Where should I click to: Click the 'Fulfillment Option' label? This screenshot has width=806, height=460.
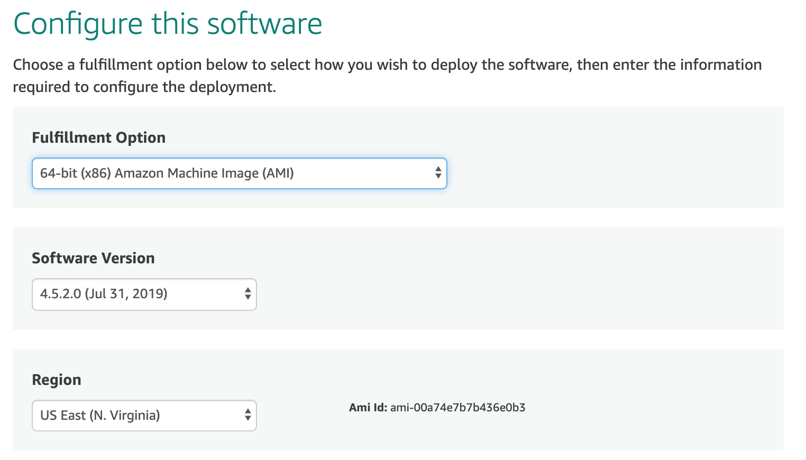coord(99,138)
